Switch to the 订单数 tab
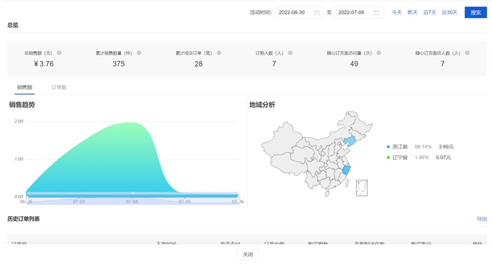The width and height of the screenshot is (492, 271). click(59, 87)
